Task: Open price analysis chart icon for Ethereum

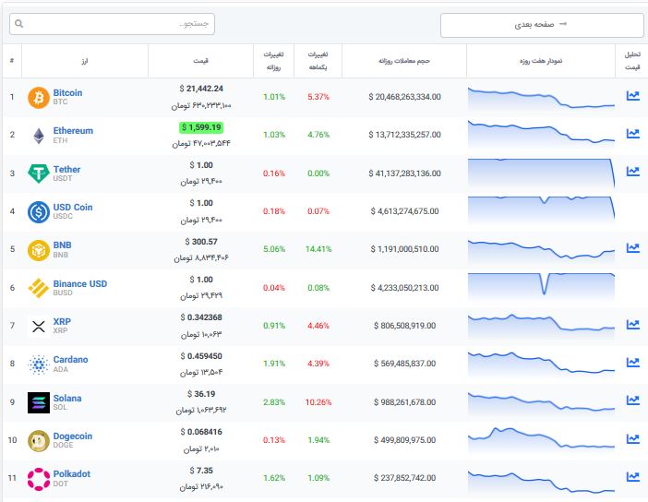Action: point(632,134)
